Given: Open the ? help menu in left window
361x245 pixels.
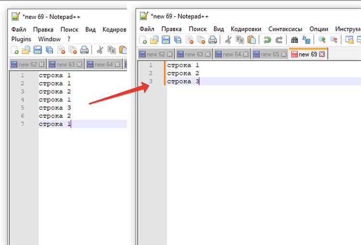Looking at the screenshot, I should tap(69, 39).
